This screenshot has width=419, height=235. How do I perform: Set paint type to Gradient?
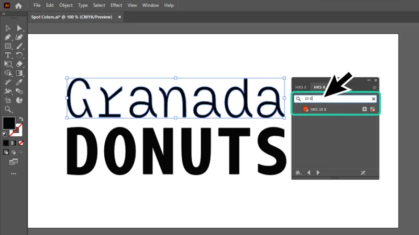[x=14, y=143]
